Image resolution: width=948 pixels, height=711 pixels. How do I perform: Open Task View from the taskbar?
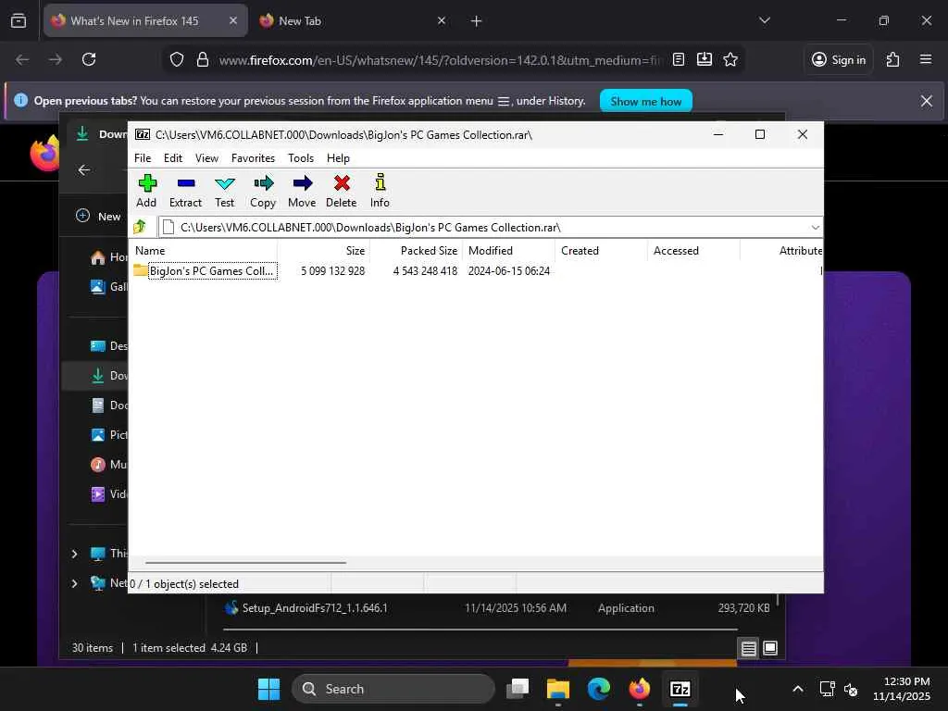tap(518, 689)
